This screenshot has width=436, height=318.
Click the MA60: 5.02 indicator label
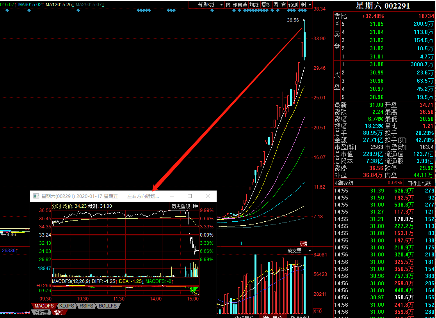tap(30, 5)
